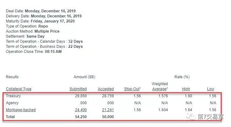This screenshot has width=231, height=127.
Task: Open the Mortgage-backed collateral link
Action: 21,110
